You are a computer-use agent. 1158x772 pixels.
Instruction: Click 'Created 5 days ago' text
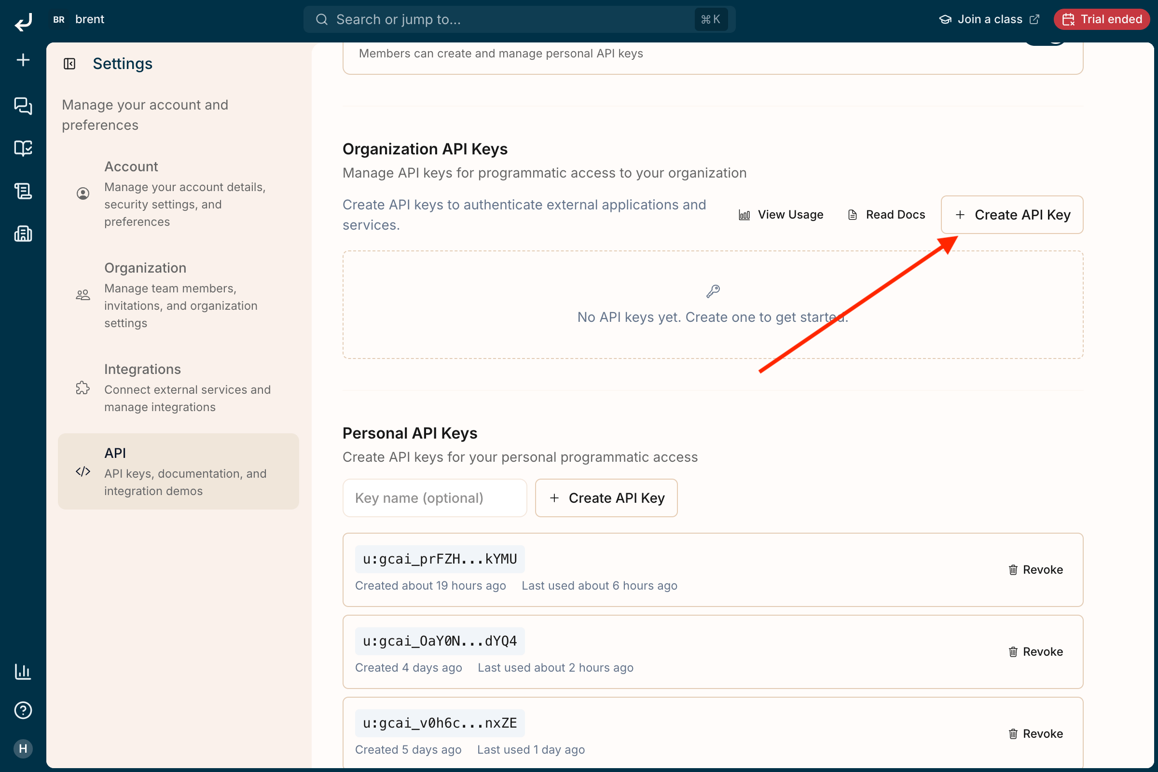click(408, 750)
